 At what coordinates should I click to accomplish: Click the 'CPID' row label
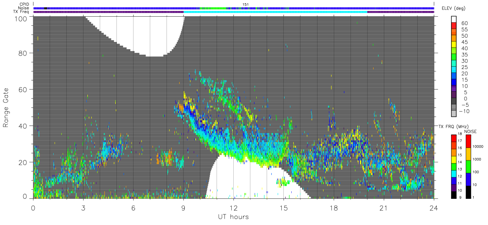pos(24,4)
